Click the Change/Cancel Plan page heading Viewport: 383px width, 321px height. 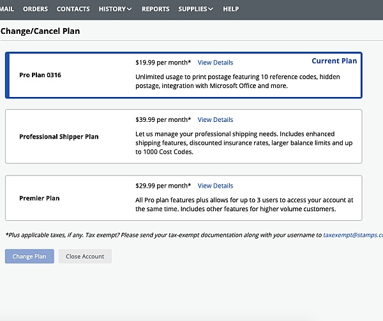(40, 31)
